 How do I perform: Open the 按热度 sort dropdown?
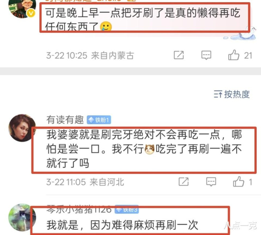(232, 95)
